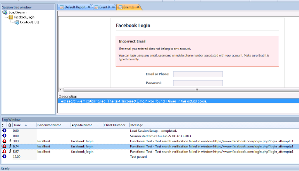This screenshot has height=171, width=299.
Task: Click the failed message in 3.83 row
Action: pos(212,141)
